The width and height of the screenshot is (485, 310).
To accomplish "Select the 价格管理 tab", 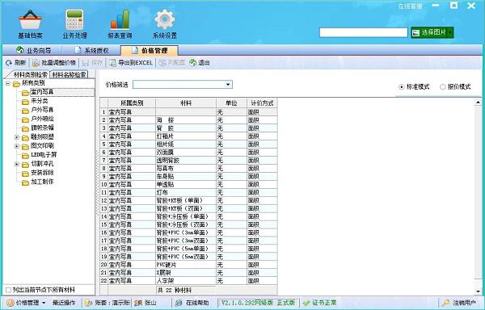I will pos(150,50).
